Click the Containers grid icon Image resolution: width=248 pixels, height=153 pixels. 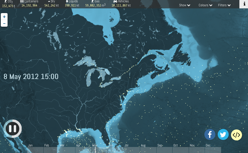22,2
